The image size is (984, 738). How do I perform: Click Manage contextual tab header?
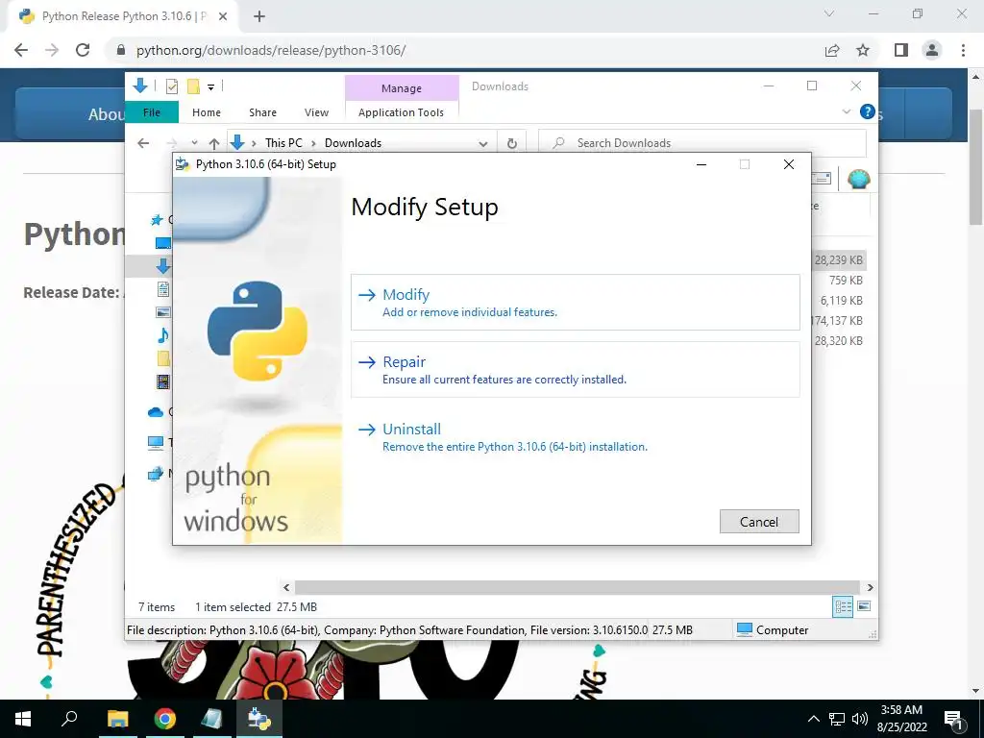[402, 88]
